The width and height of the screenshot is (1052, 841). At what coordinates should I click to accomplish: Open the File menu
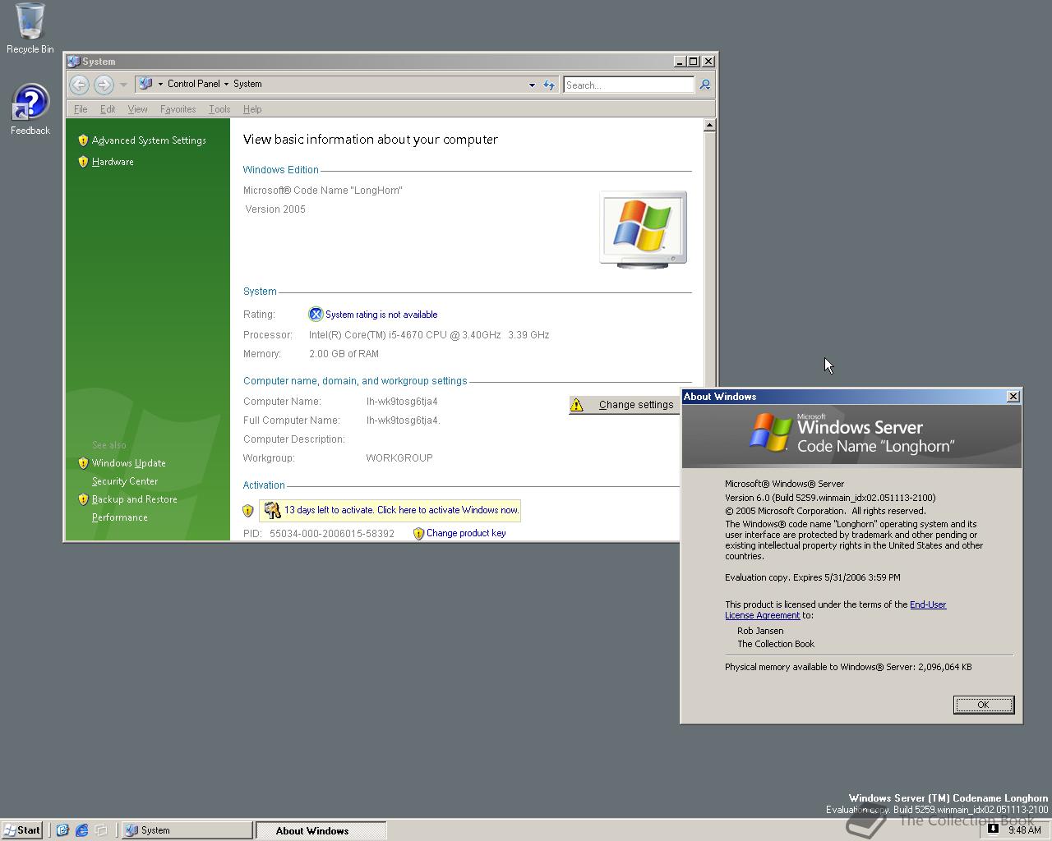tap(81, 109)
